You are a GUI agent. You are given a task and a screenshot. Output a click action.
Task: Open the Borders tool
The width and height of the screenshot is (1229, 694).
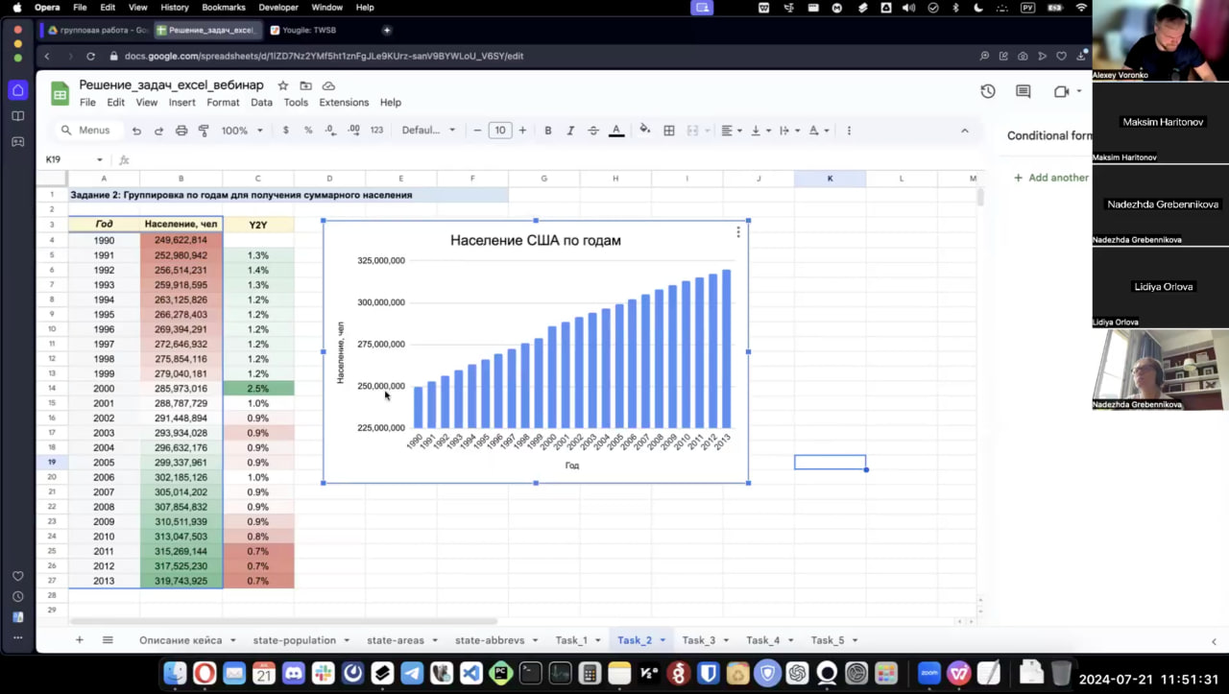pyautogui.click(x=669, y=131)
